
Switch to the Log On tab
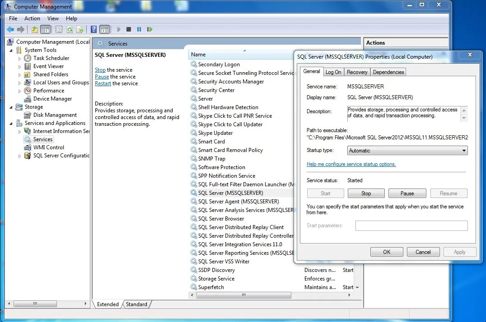333,72
